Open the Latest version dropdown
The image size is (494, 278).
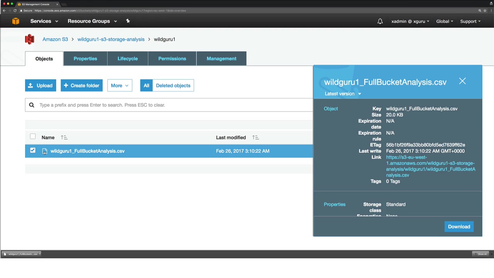click(x=343, y=94)
